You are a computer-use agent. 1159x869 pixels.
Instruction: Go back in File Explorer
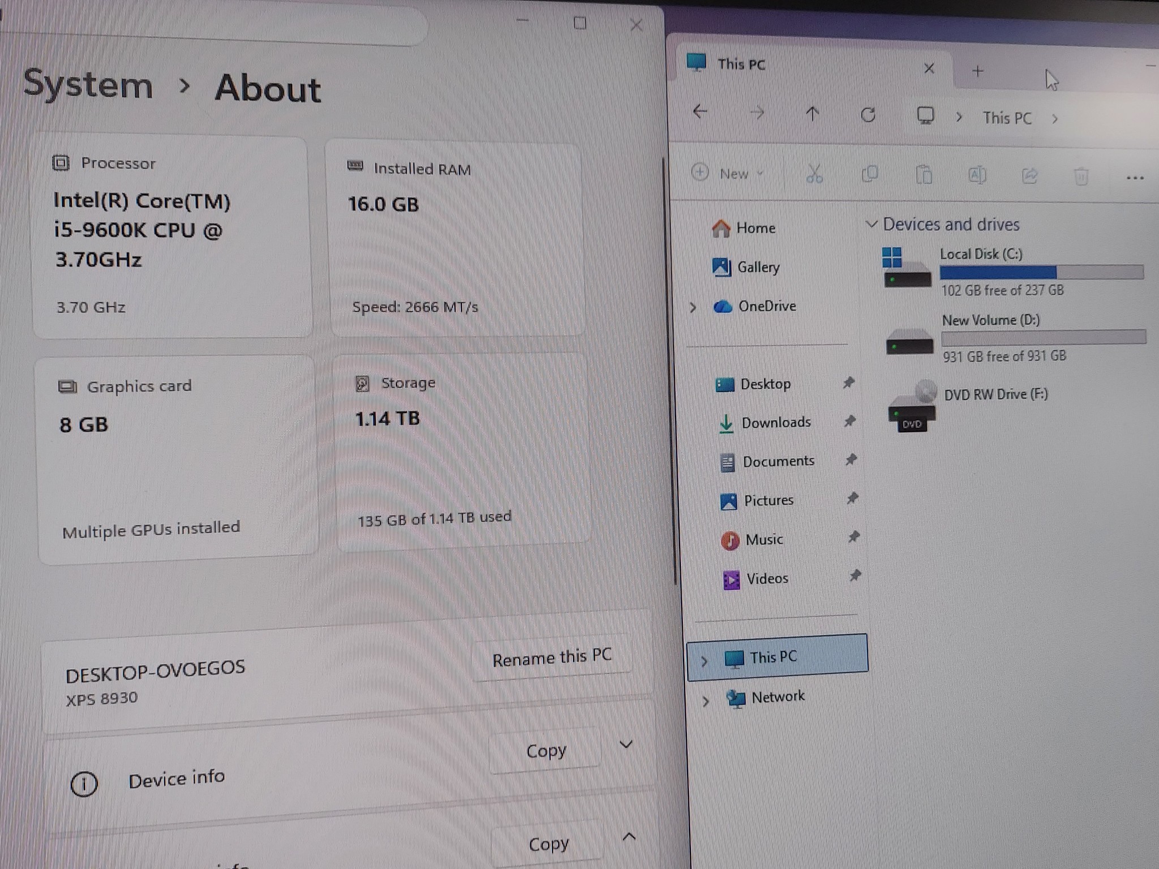(x=700, y=111)
